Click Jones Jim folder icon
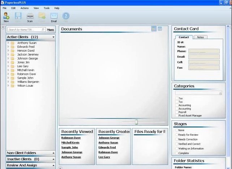 pyautogui.click(x=13, y=62)
